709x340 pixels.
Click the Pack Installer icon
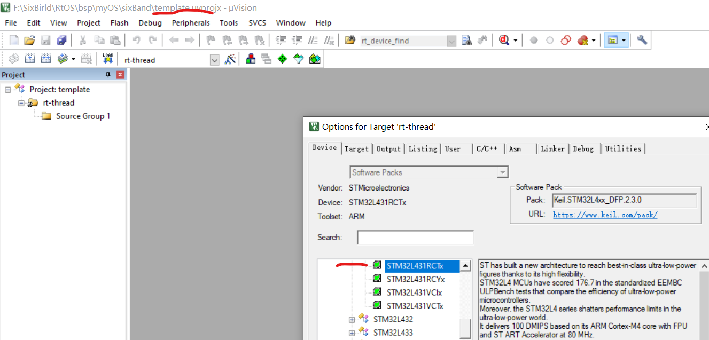[x=315, y=59]
